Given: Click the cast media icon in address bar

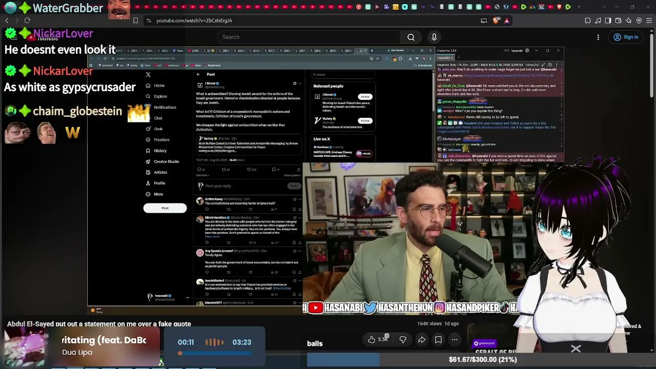Looking at the screenshot, I should point(484,20).
